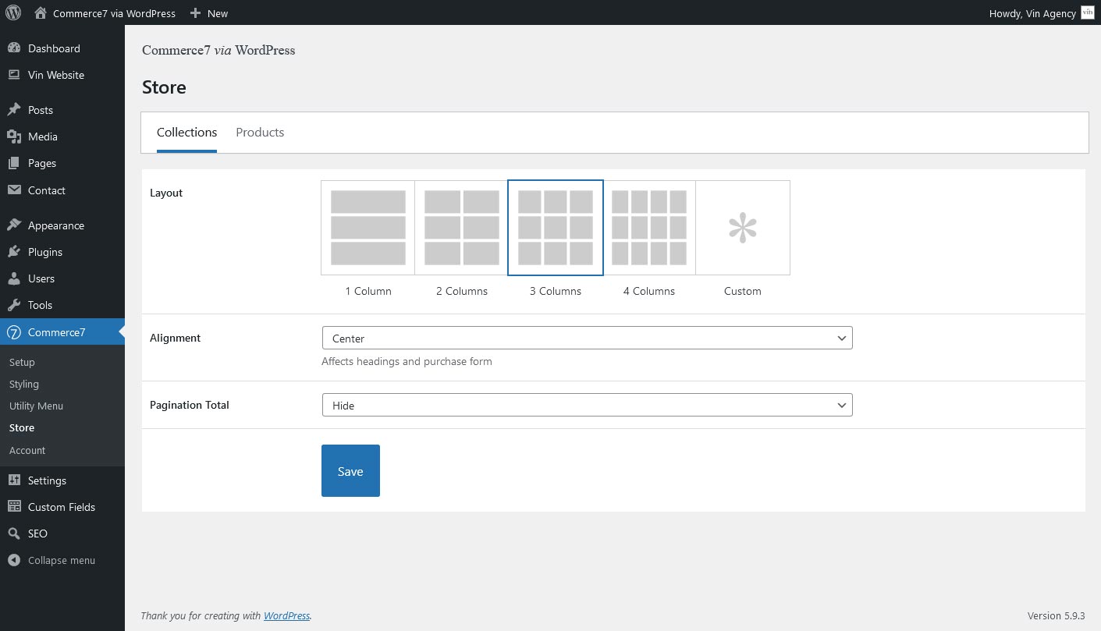The height and width of the screenshot is (631, 1101).
Task: Open the Styling submenu item
Action: [x=24, y=384]
